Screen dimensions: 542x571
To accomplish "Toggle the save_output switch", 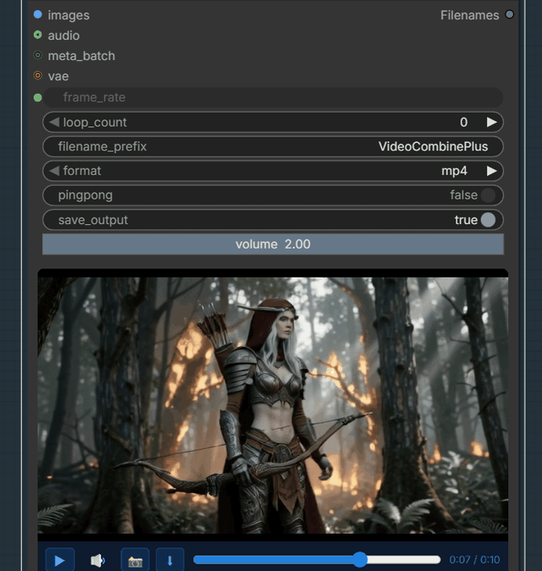I will (x=488, y=220).
